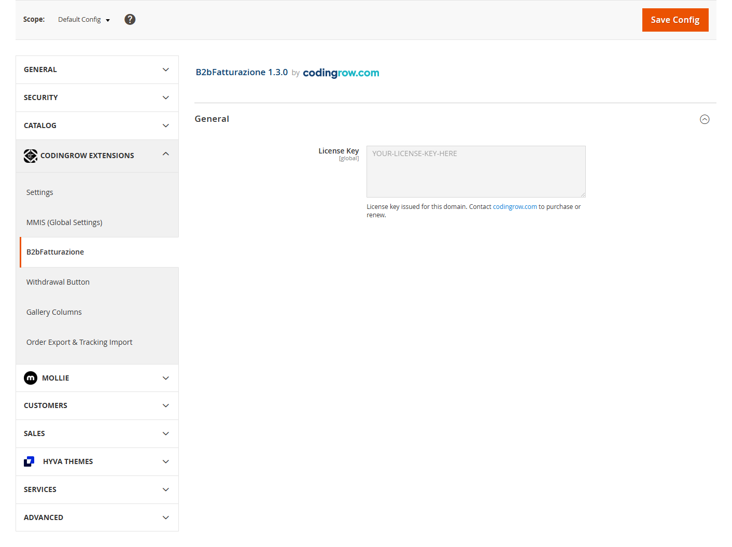Click the GENERAL tab label
This screenshot has height=547, width=732.
(40, 69)
